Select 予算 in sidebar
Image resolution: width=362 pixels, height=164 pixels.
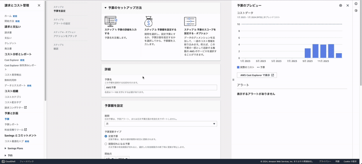click(7, 119)
